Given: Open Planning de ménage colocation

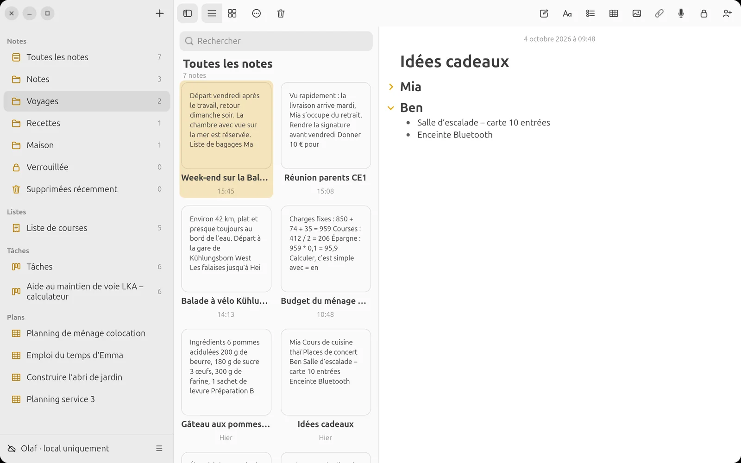Looking at the screenshot, I should 87,333.
